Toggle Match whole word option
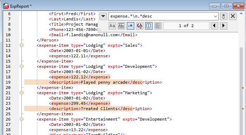This screenshot has height=135, width=246. click(x=121, y=26)
